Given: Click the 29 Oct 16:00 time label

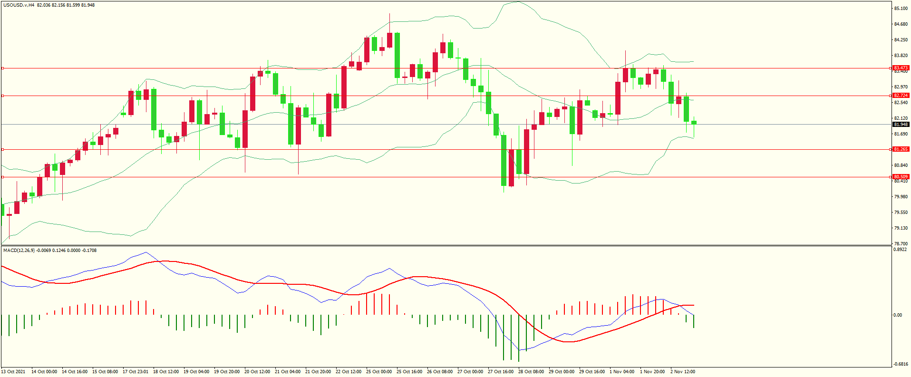Looking at the screenshot, I should (x=592, y=372).
